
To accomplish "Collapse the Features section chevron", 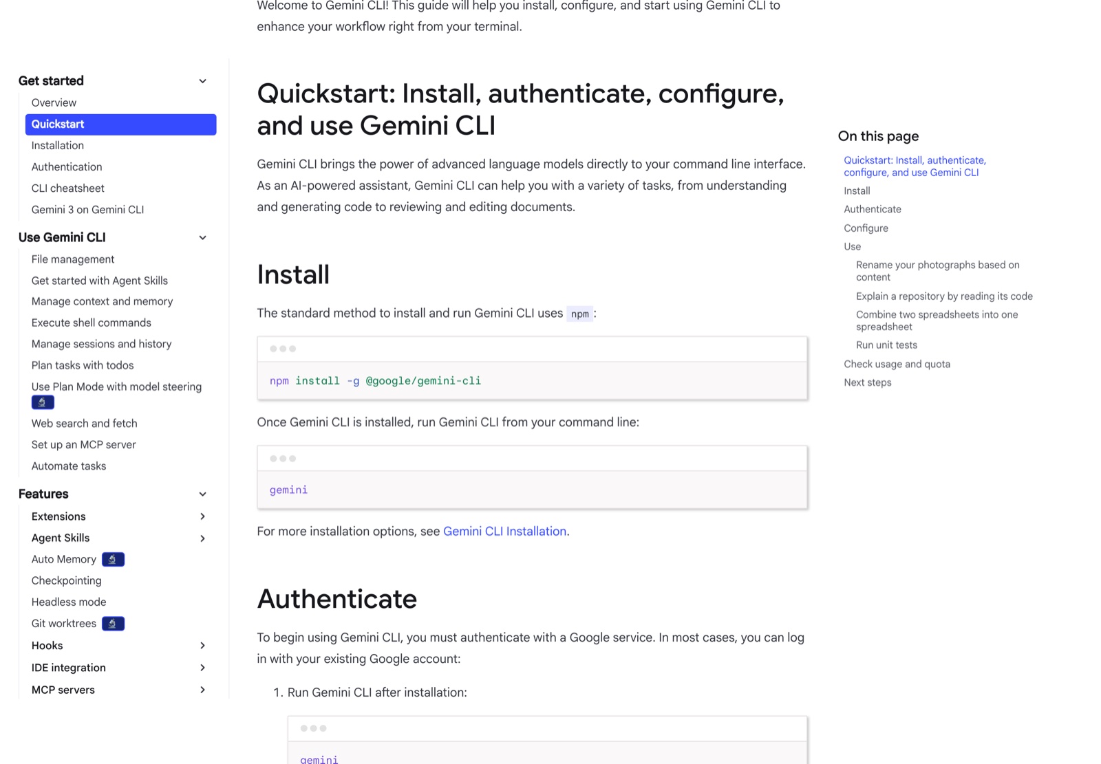I will (x=202, y=494).
